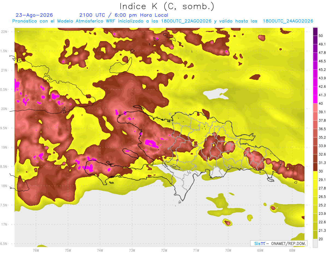Click the dark purple legend swatch above 50
328x254 pixels.
coord(315,31)
